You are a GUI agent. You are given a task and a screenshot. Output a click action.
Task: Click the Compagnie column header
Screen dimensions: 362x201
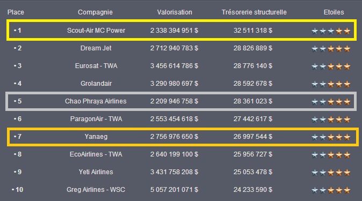[x=95, y=12]
